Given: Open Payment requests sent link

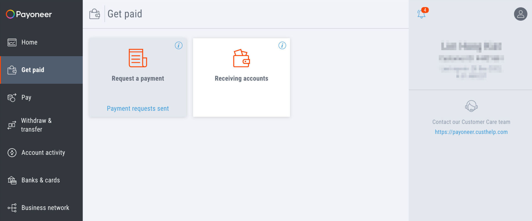Looking at the screenshot, I should pyautogui.click(x=138, y=109).
